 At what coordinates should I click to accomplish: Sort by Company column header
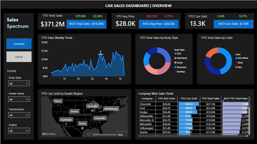pyautogui.click(x=147, y=98)
